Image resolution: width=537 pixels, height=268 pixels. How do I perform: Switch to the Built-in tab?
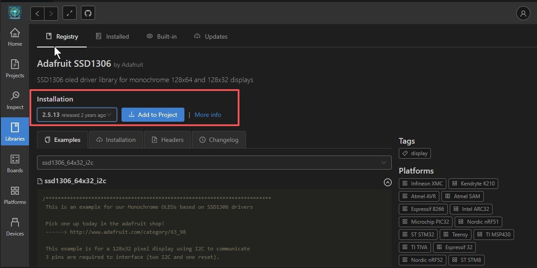tap(162, 36)
